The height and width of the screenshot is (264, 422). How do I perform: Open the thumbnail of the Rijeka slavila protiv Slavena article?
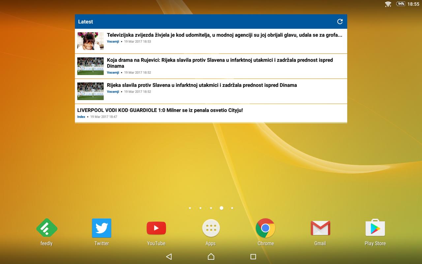(90, 91)
